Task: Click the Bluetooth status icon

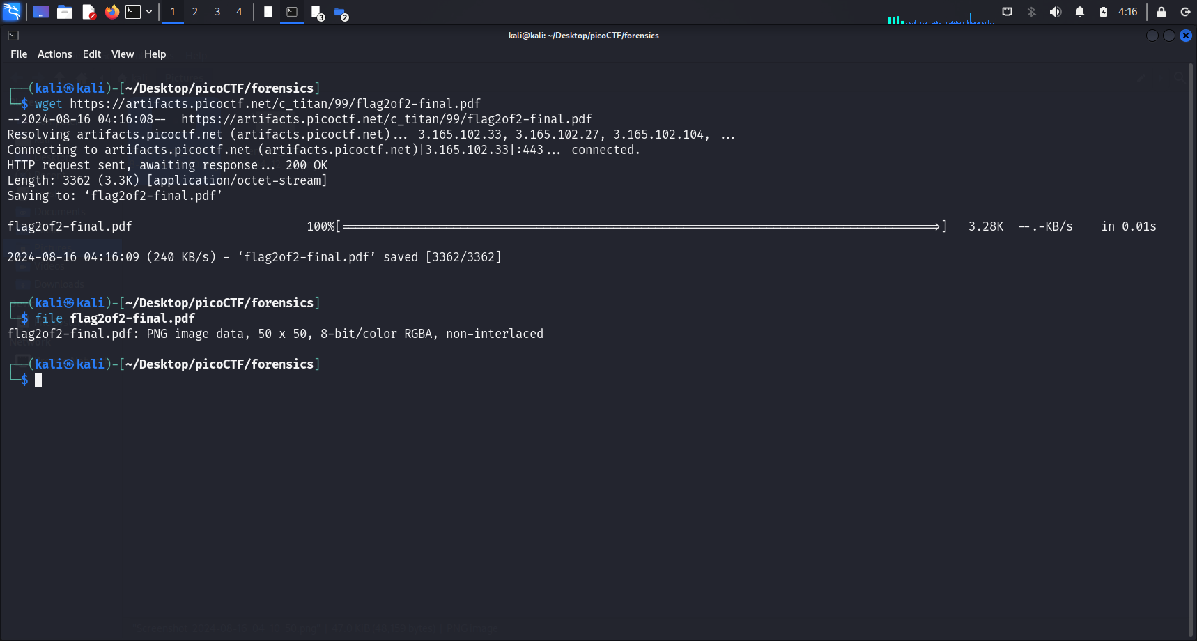Action: [x=1032, y=12]
